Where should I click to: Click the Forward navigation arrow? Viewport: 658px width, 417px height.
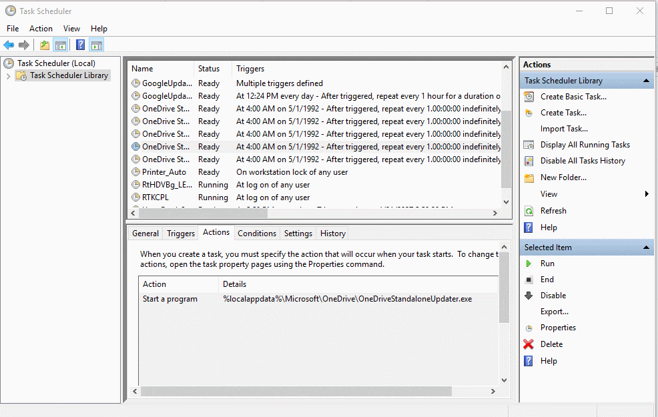23,45
